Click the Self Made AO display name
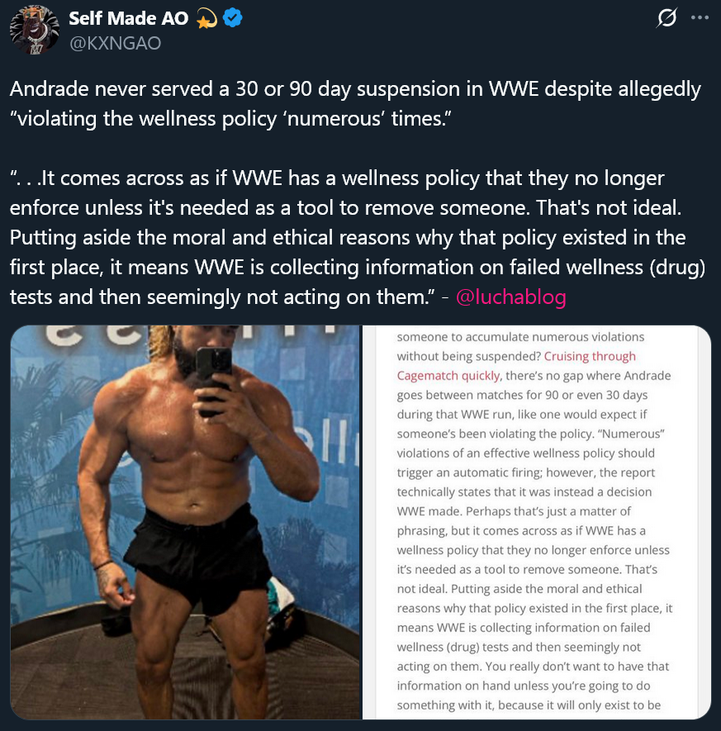This screenshot has height=731, width=721. [x=129, y=18]
